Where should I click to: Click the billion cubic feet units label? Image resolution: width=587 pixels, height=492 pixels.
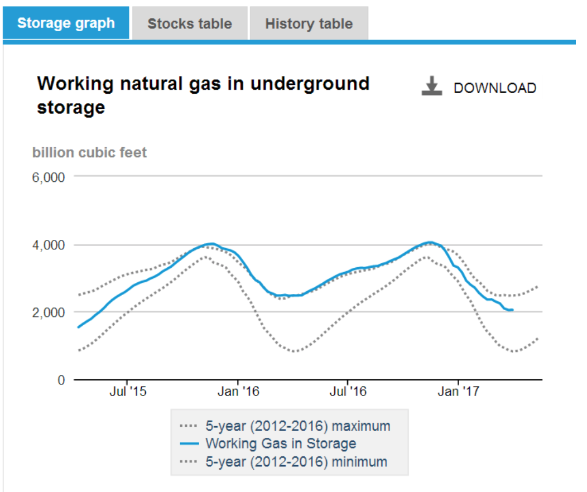pyautogui.click(x=89, y=153)
